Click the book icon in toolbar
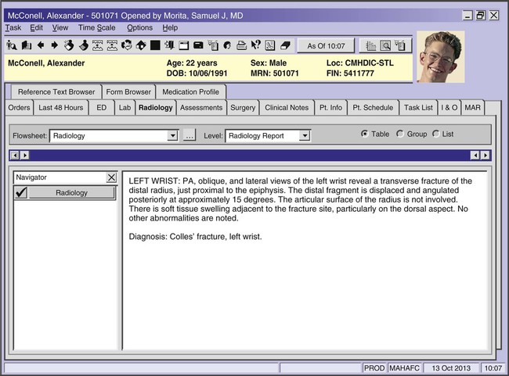 [27, 45]
